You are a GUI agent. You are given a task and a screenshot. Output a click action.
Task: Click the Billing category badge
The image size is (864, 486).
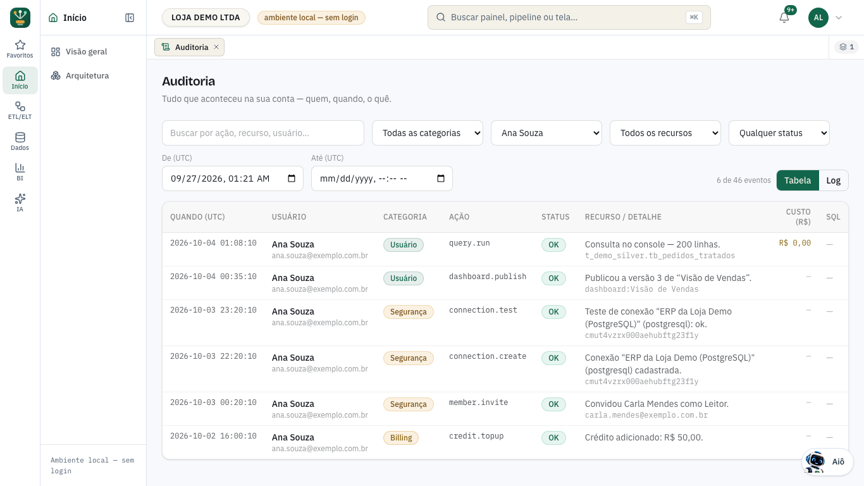coord(401,438)
